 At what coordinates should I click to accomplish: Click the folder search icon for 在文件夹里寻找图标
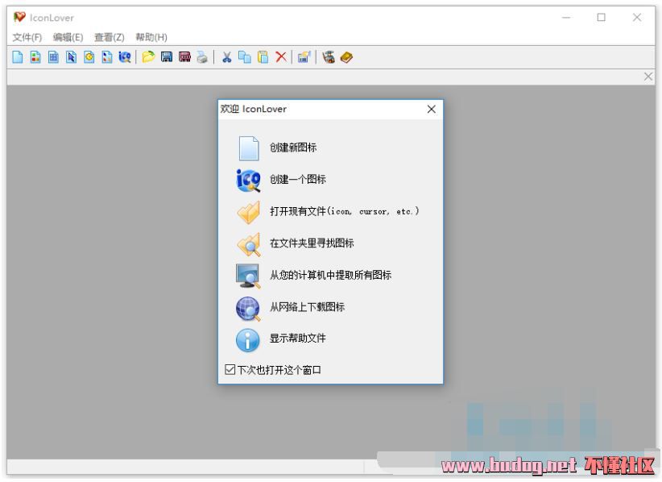249,244
